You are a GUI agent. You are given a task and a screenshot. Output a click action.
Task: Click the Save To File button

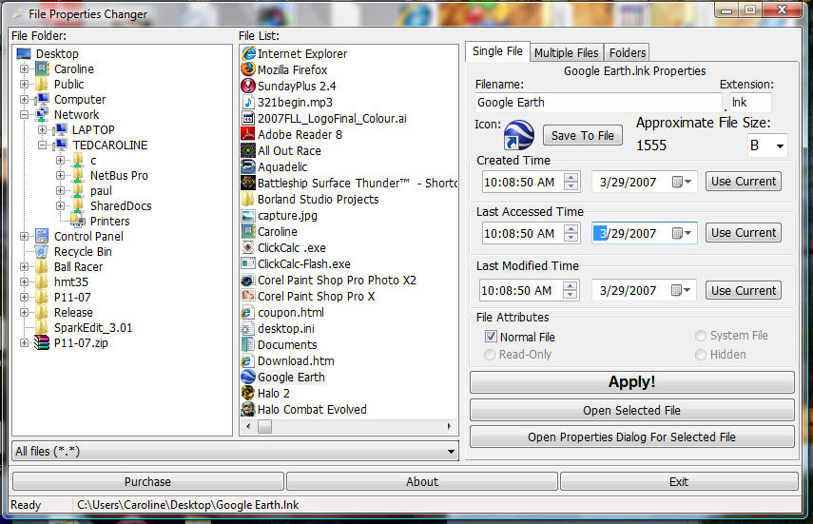tap(582, 135)
